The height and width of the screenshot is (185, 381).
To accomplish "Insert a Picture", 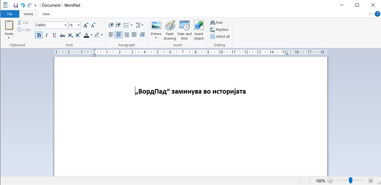I will point(156,28).
